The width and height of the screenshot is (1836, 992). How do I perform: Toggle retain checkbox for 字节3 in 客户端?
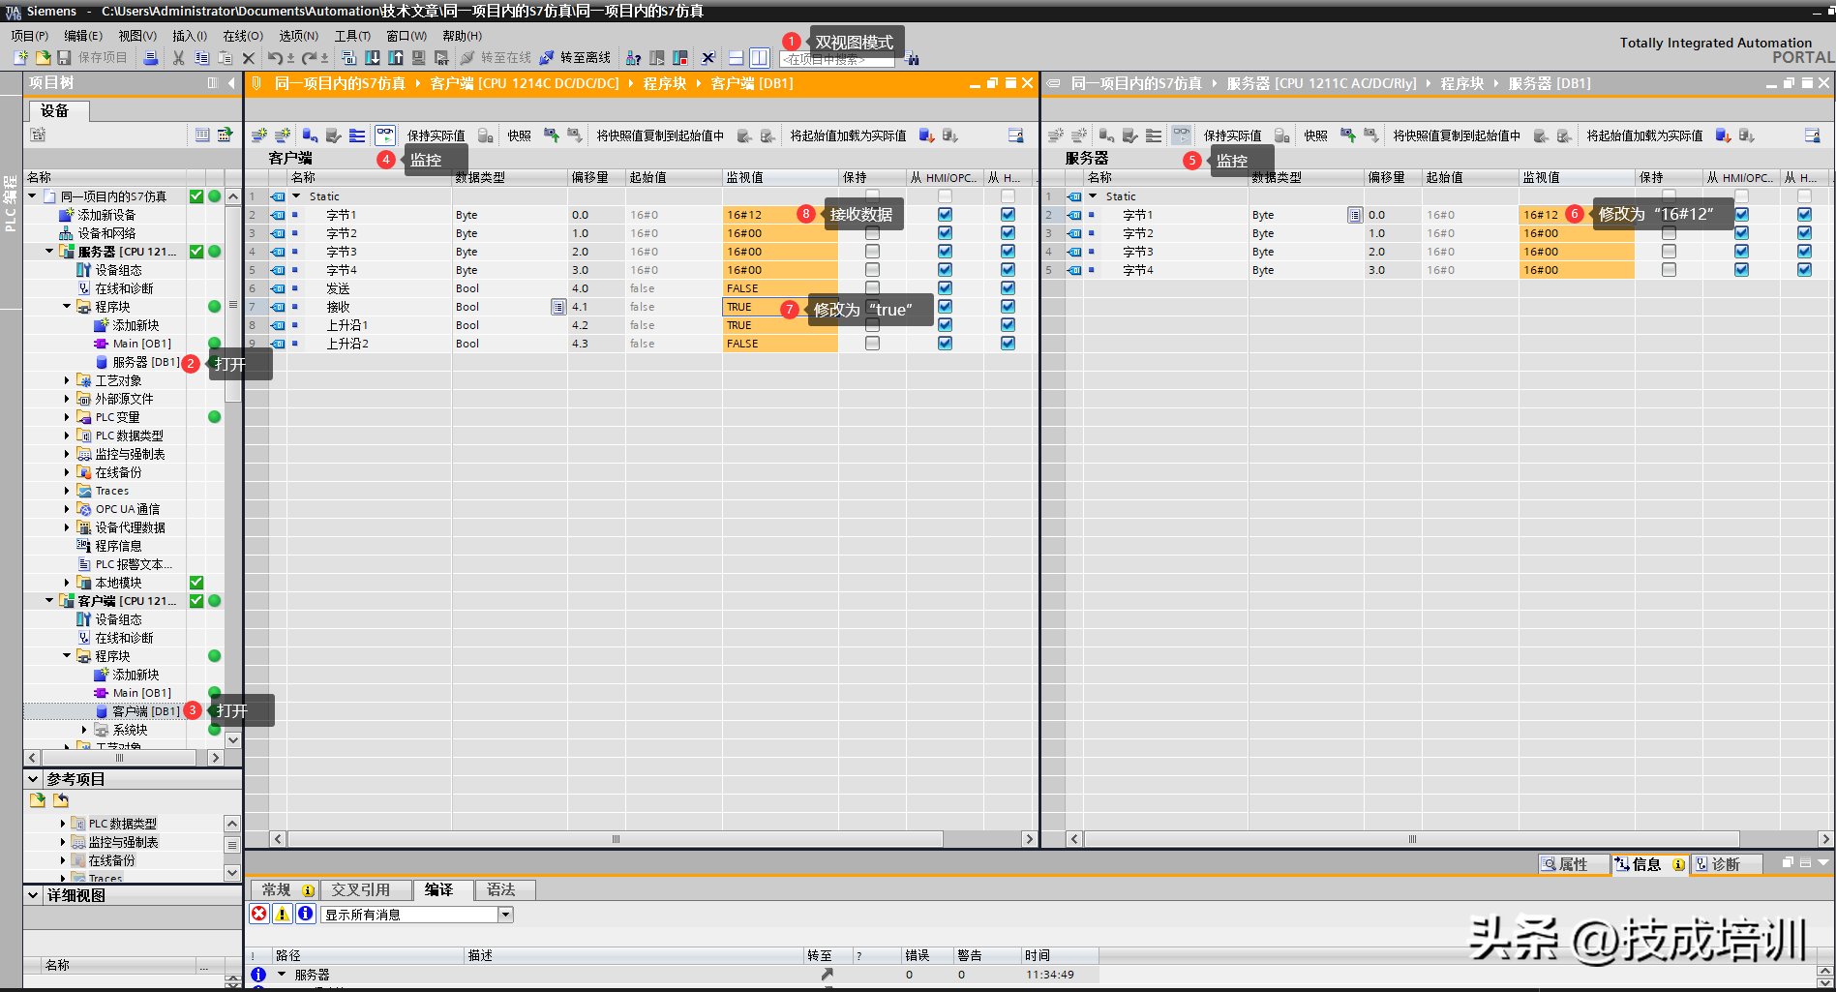(872, 252)
